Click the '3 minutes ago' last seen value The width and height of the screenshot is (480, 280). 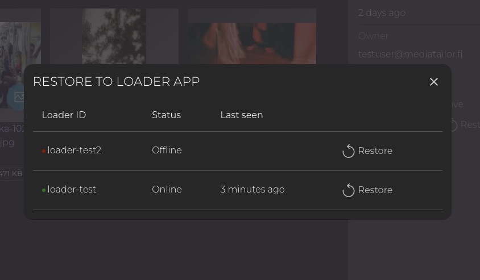pos(252,190)
